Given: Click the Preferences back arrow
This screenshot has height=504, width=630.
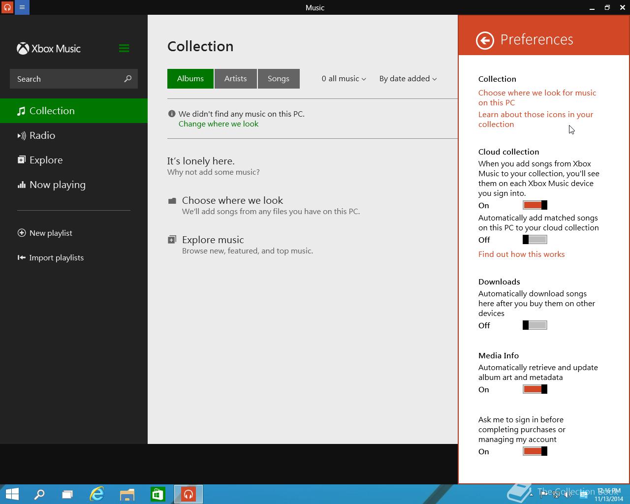Looking at the screenshot, I should pyautogui.click(x=485, y=40).
